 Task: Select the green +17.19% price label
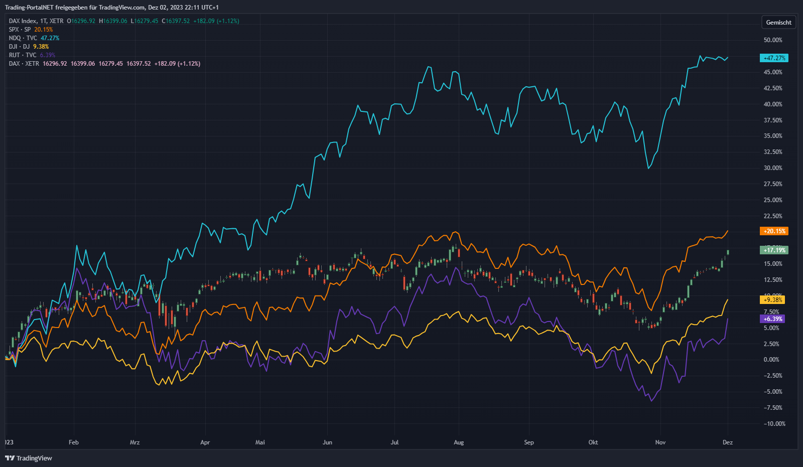tap(774, 250)
